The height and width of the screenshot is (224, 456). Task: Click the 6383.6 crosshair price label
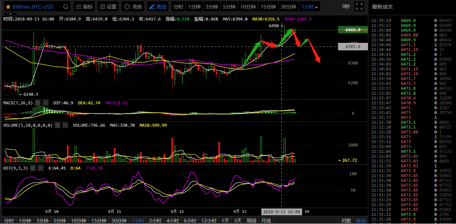[353, 47]
